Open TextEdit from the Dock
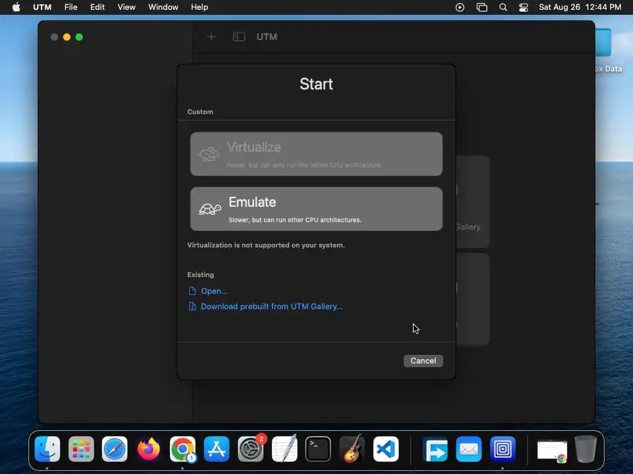 click(x=284, y=449)
